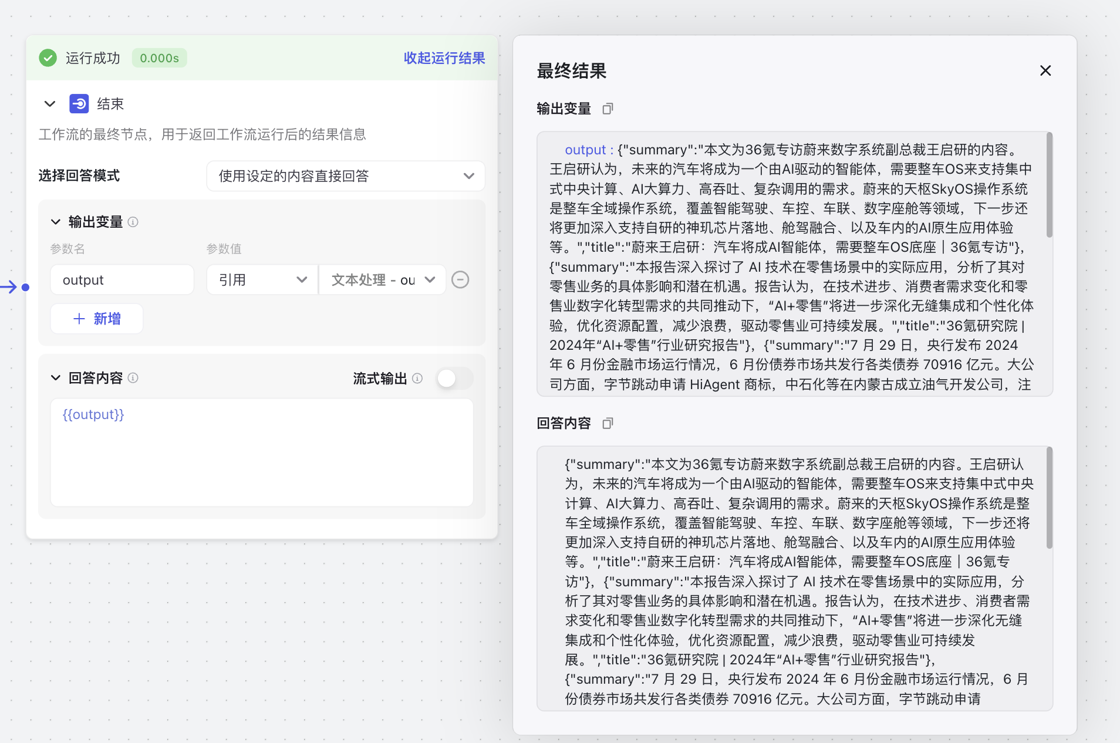Collapse the 回答内容 section
The width and height of the screenshot is (1120, 743).
click(x=56, y=377)
